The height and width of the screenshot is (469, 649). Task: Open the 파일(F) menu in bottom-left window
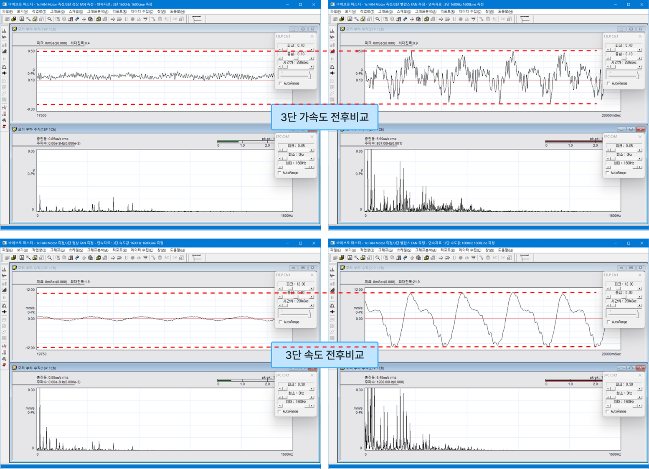click(x=8, y=250)
